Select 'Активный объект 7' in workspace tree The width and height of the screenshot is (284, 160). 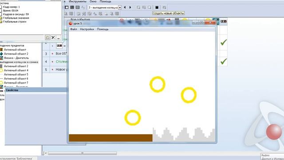[16, 83]
